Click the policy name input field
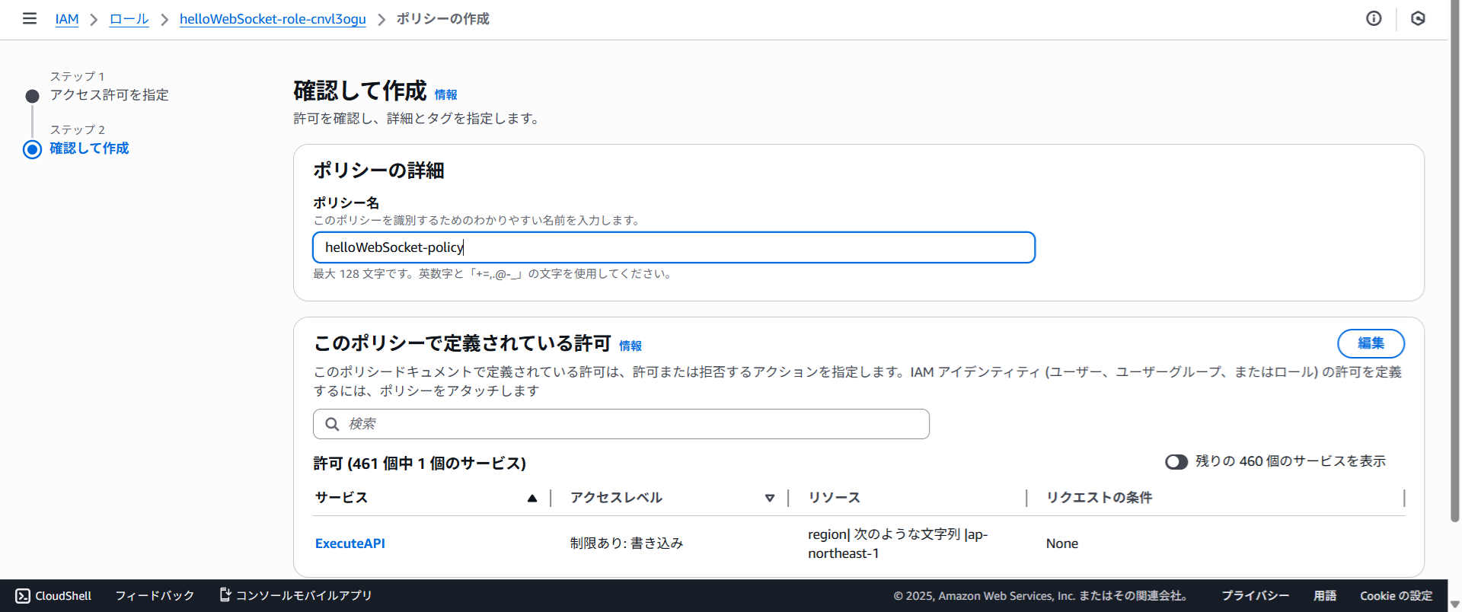Image resolution: width=1462 pixels, height=612 pixels. pyautogui.click(x=673, y=247)
